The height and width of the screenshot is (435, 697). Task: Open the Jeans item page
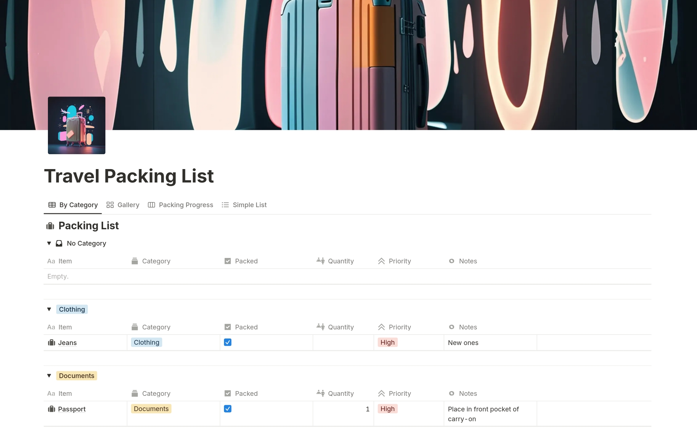(x=68, y=343)
